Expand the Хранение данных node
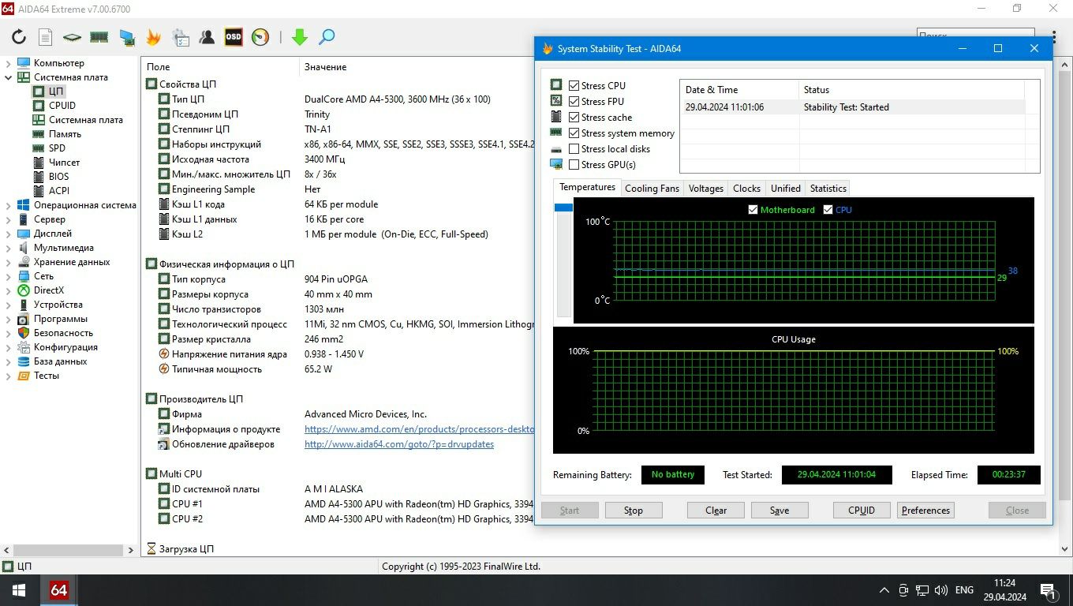 [9, 262]
